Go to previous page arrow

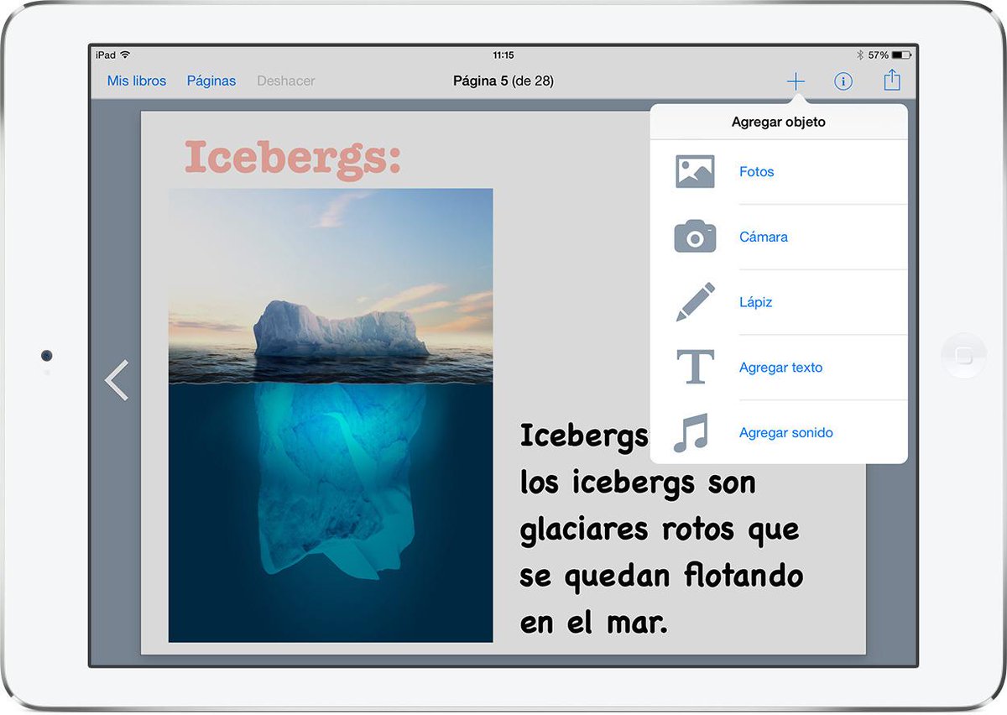[x=117, y=380]
